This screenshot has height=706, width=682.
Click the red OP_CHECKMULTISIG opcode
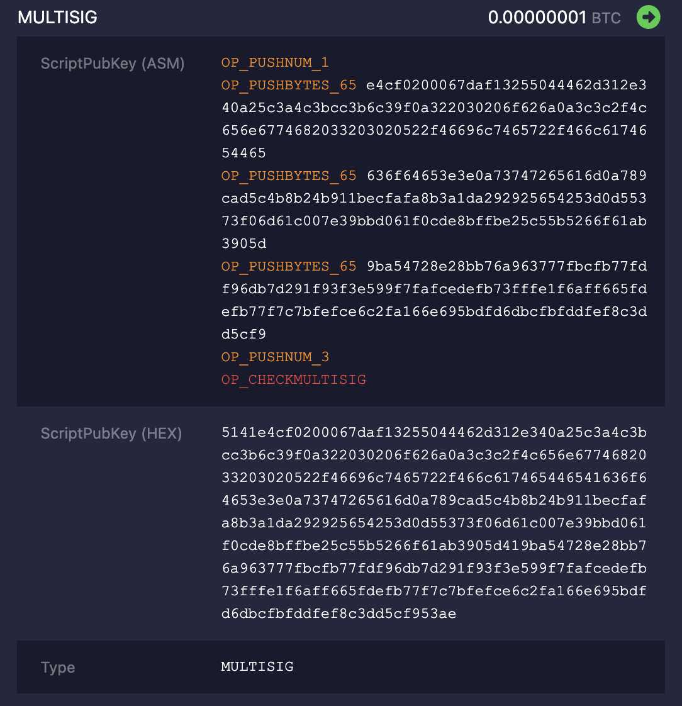294,379
